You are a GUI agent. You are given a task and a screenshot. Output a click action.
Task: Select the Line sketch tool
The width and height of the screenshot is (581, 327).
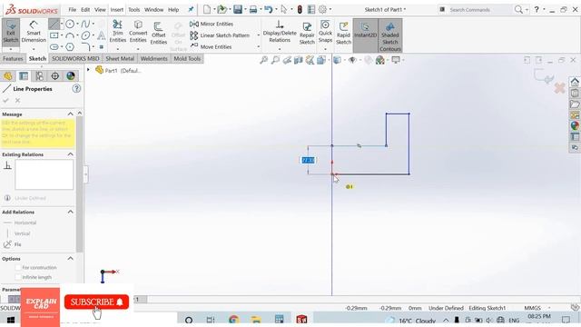tap(54, 25)
